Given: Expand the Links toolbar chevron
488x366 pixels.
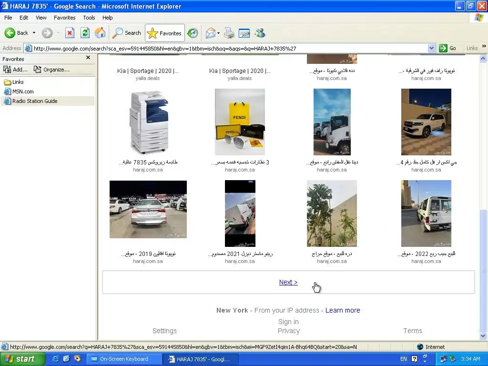Looking at the screenshot, I should click(484, 46).
